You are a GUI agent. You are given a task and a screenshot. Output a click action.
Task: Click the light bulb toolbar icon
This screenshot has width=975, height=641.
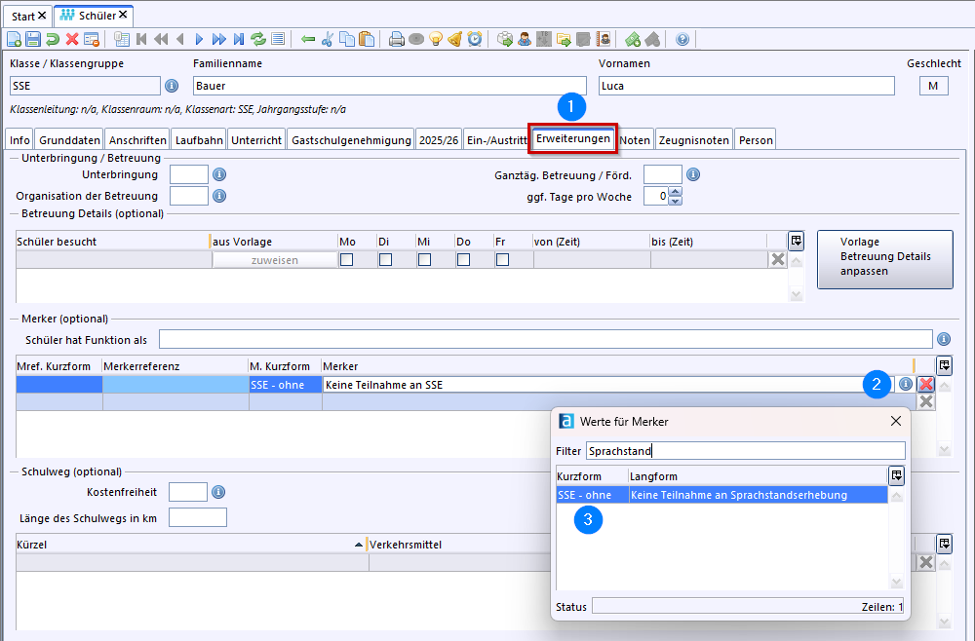click(436, 39)
